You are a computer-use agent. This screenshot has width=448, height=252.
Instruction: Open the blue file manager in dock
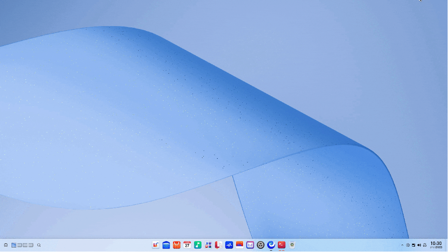pyautogui.click(x=166, y=245)
